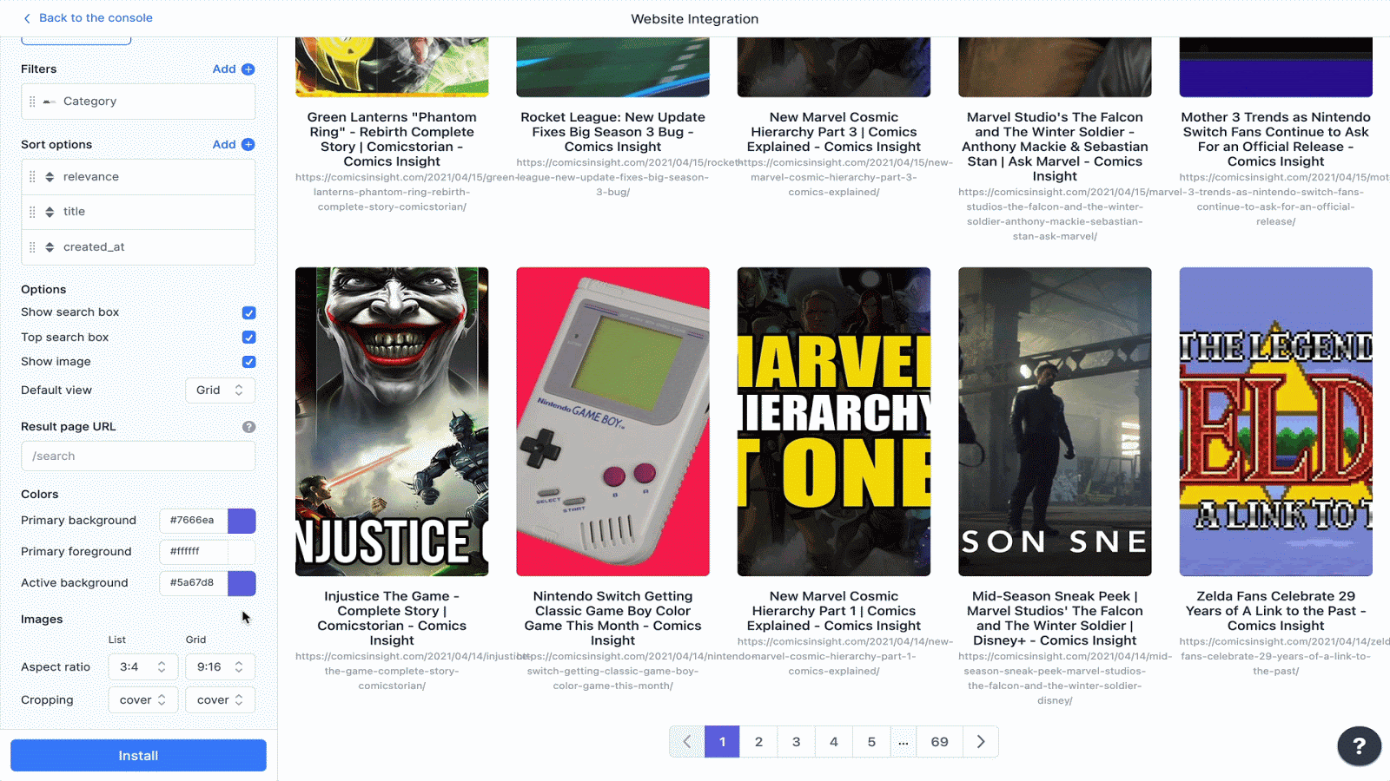Click the Primary foreground hex value field

(x=193, y=552)
